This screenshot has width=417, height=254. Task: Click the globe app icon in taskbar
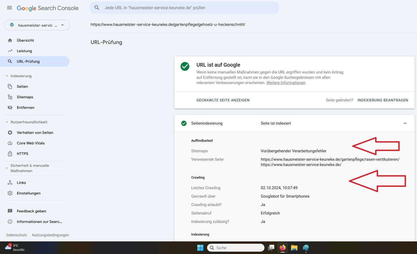(x=306, y=248)
